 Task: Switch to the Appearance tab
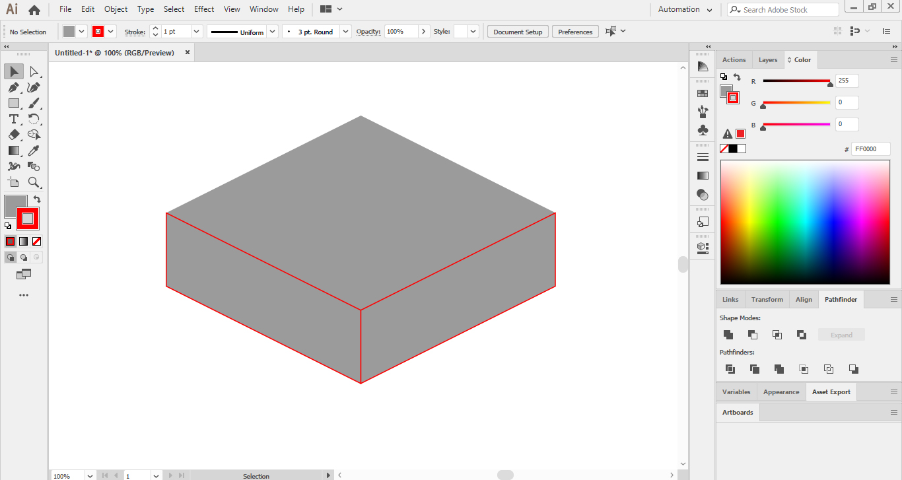[x=781, y=392]
